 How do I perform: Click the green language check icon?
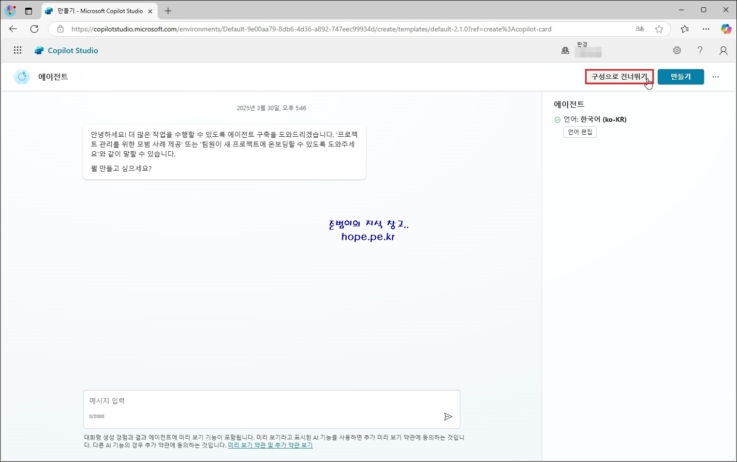[x=558, y=119]
